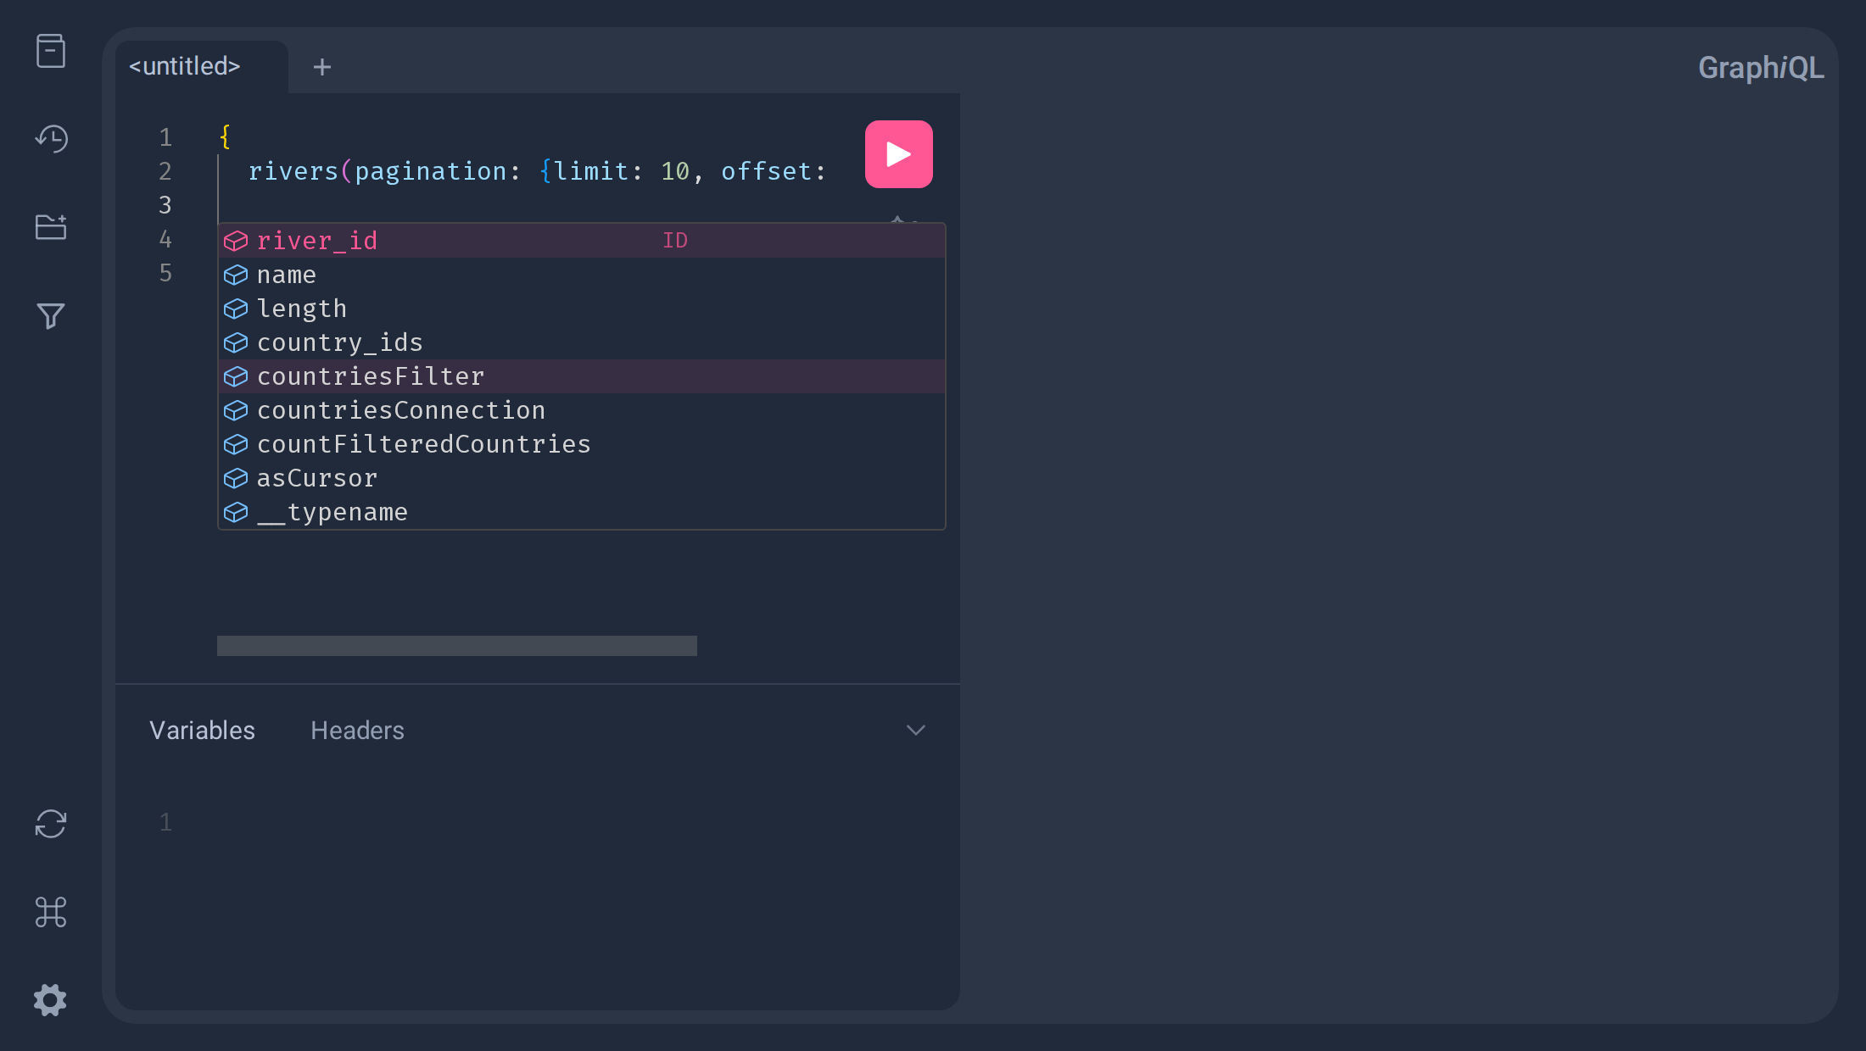
Task: Choose length autocomplete suggestion
Action: [x=582, y=309]
